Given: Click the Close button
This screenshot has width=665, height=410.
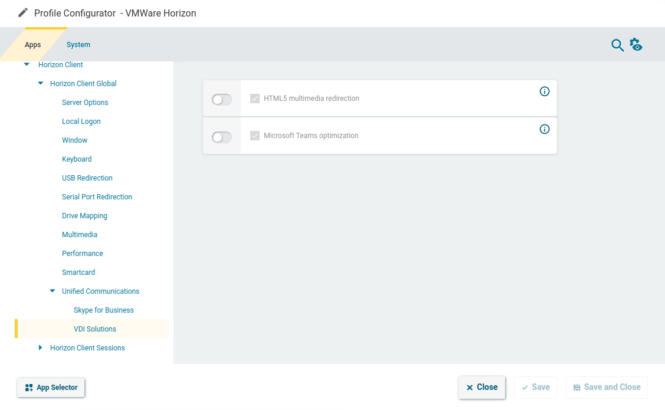Looking at the screenshot, I should 481,387.
